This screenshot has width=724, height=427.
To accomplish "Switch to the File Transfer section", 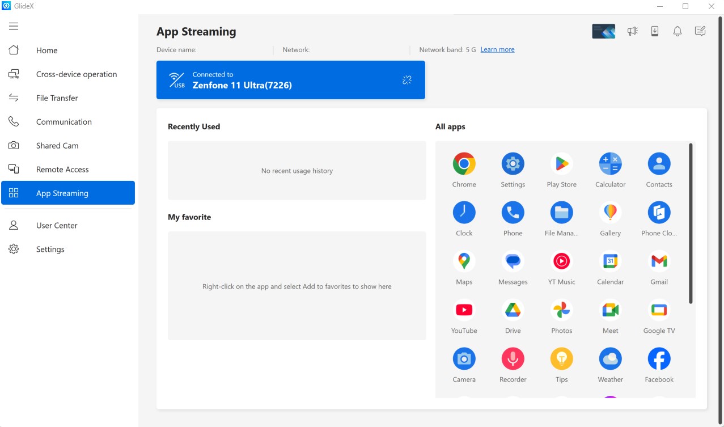I will [57, 98].
